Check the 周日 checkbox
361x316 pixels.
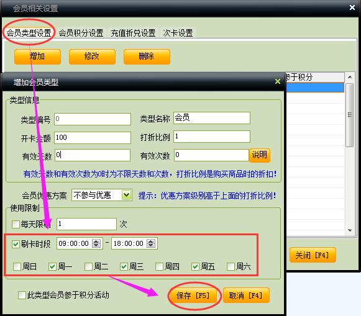pyautogui.click(x=17, y=266)
